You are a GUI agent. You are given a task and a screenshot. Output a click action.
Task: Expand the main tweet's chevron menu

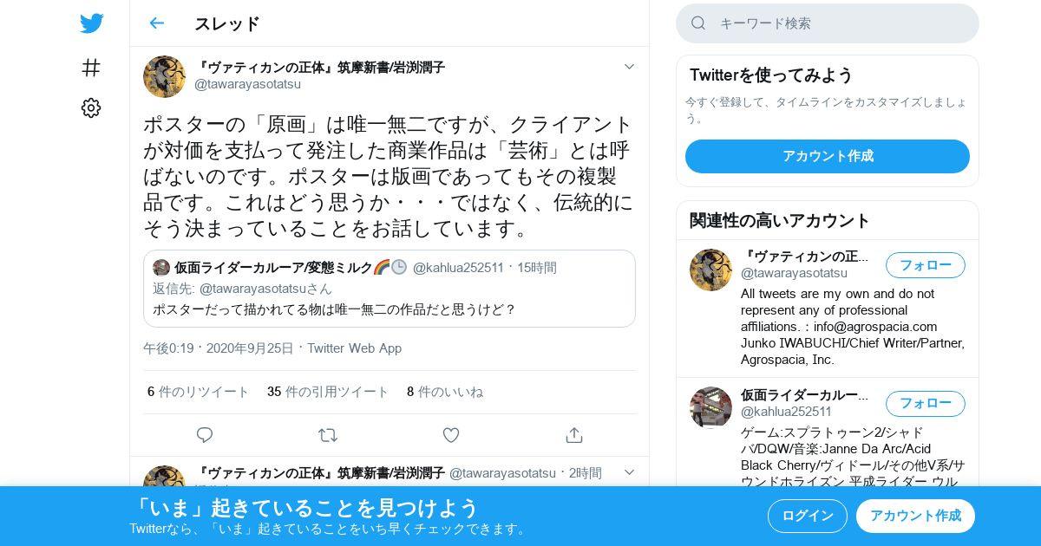click(x=630, y=67)
